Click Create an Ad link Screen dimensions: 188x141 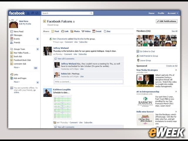172,66
